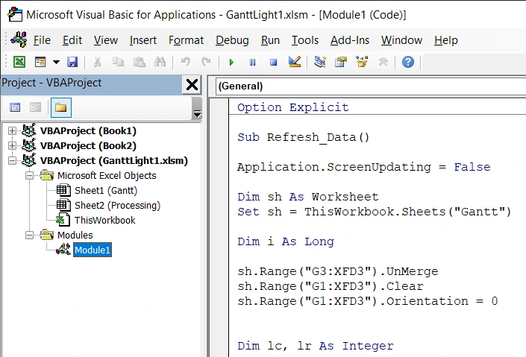Select the Modules folder

click(x=75, y=235)
